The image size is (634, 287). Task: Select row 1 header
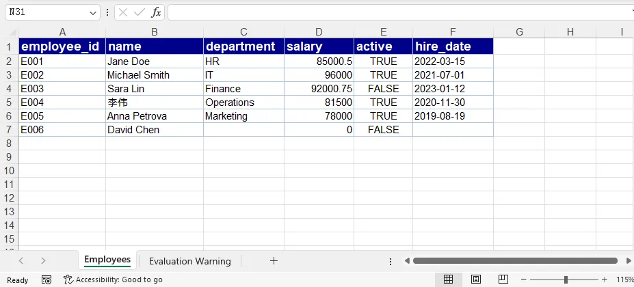pos(10,46)
